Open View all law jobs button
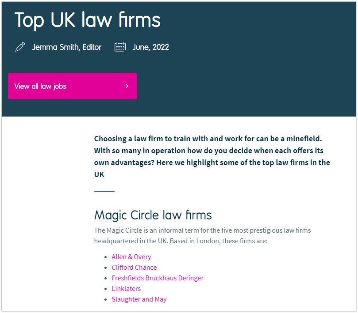 [73, 86]
